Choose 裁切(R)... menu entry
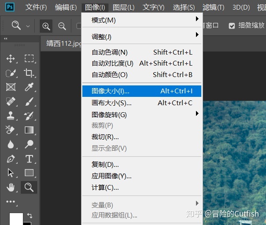 142,137
